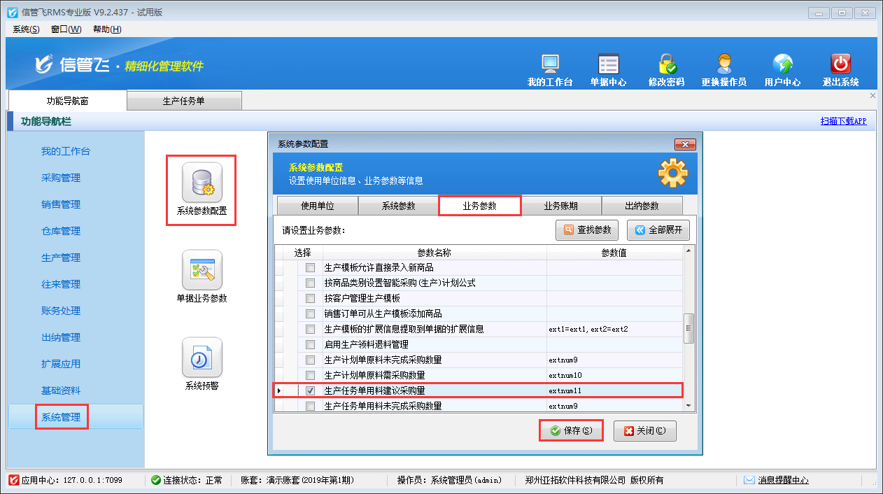Viewport: 883px width, 494px height.
Task: Open 用户中心 globe icon
Action: tap(782, 64)
